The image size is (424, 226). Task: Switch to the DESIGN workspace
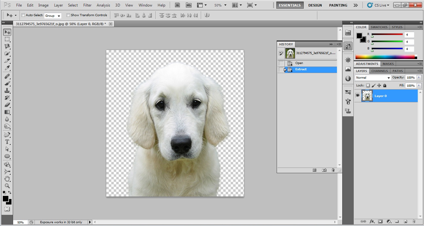pos(315,5)
